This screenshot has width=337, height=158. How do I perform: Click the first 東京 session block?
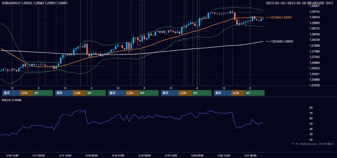[x=11, y=93]
